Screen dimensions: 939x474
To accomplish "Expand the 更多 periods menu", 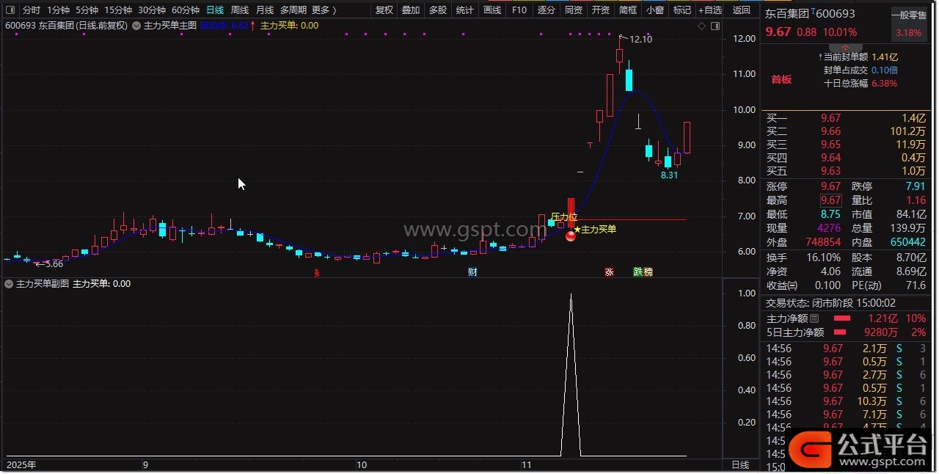I will click(324, 10).
